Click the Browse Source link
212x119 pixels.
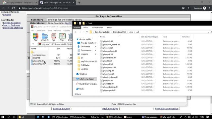click(x=61, y=109)
